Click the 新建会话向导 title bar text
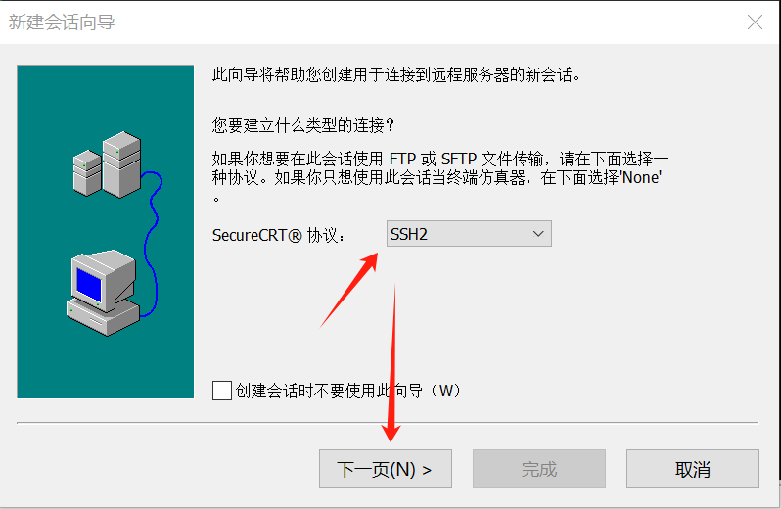The image size is (781, 509). point(62,23)
